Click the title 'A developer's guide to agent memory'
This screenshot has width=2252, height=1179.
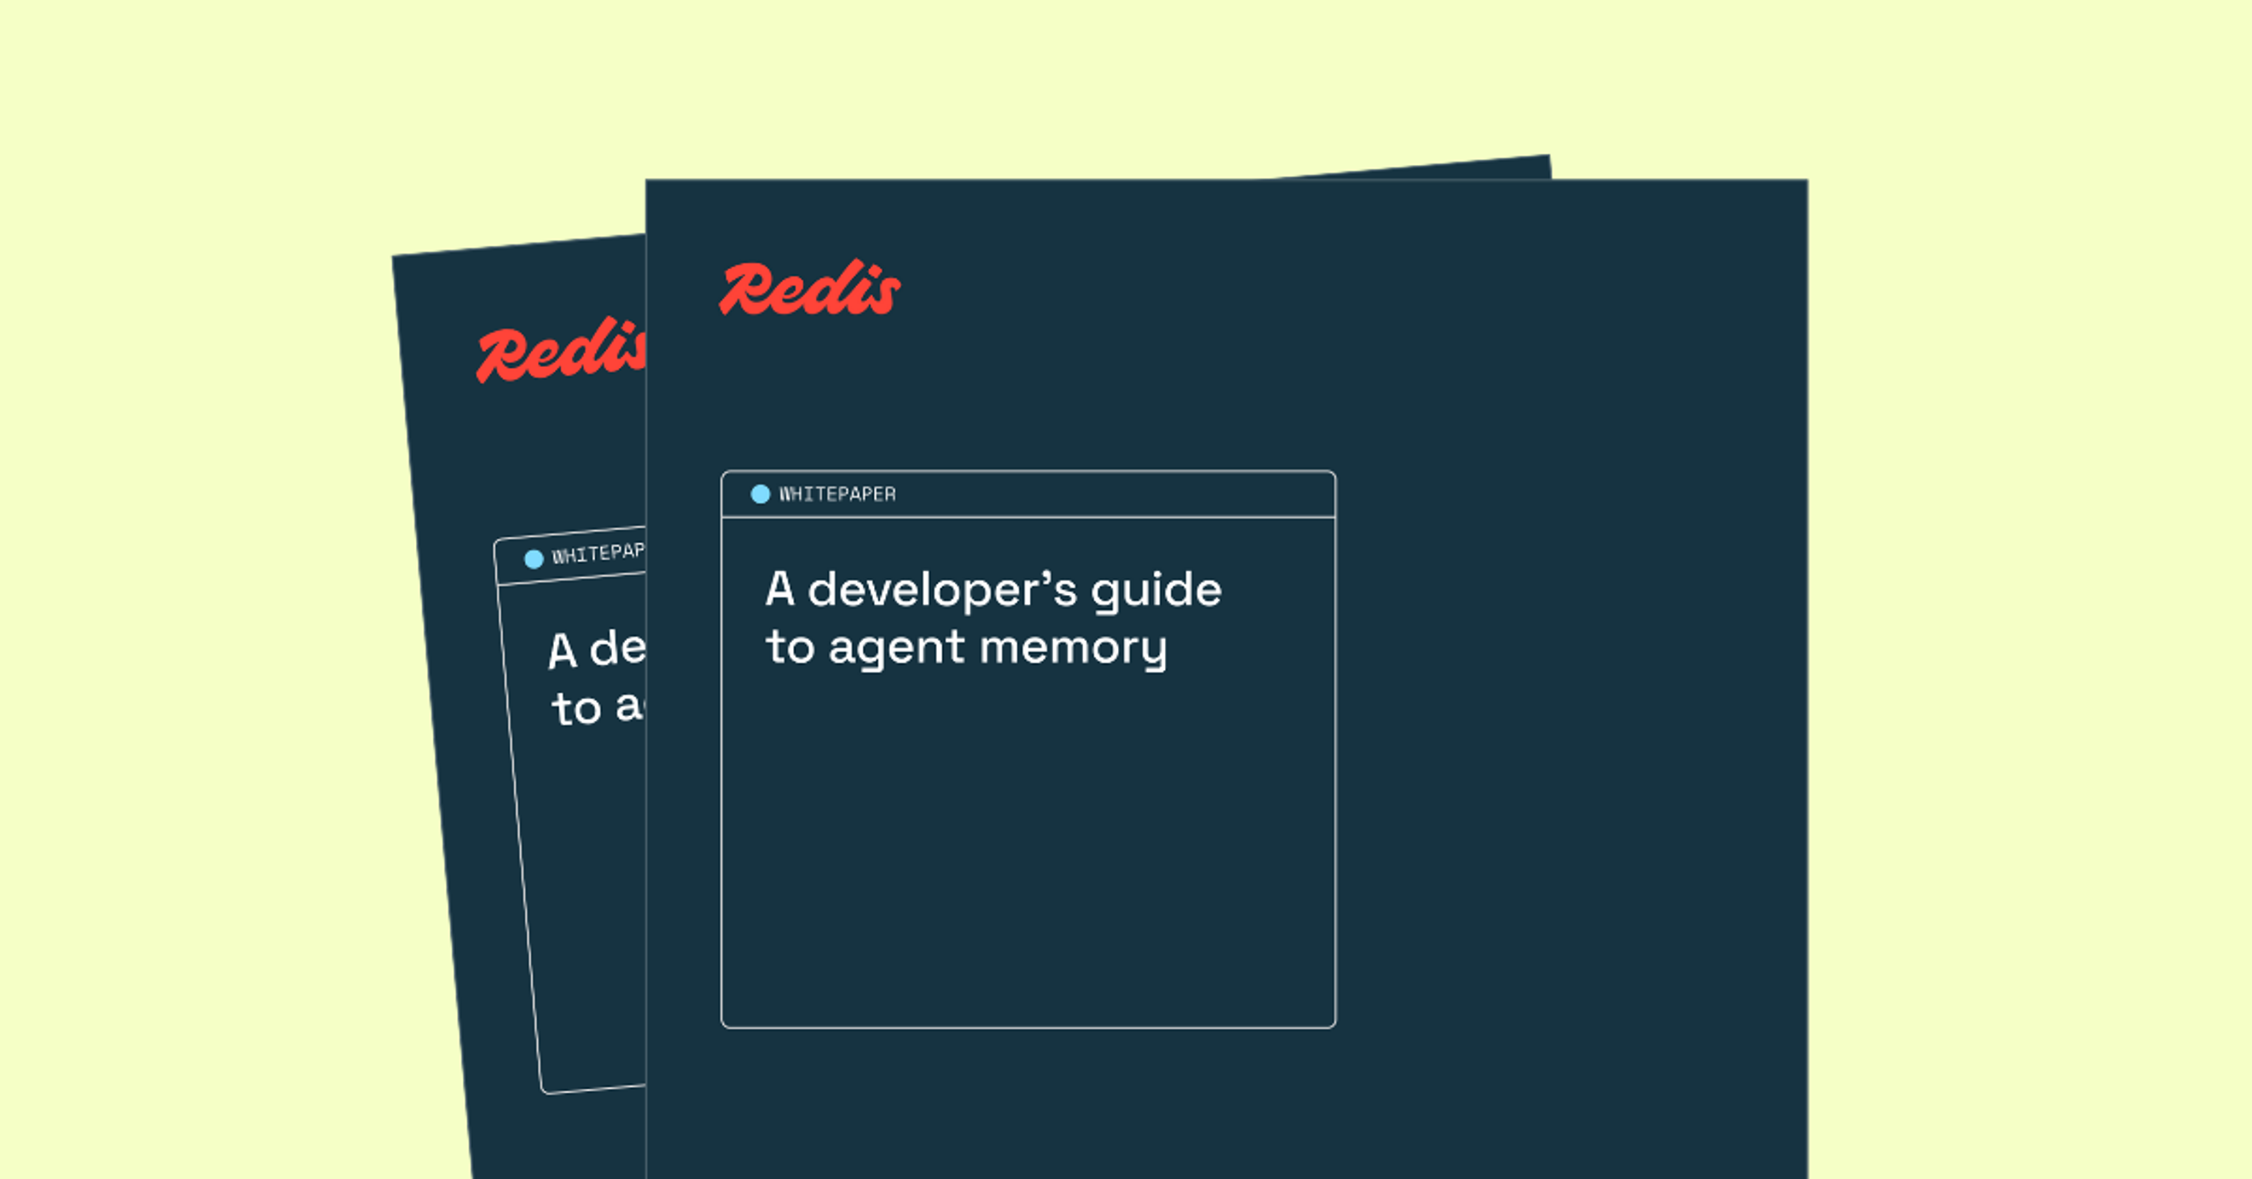click(x=992, y=616)
